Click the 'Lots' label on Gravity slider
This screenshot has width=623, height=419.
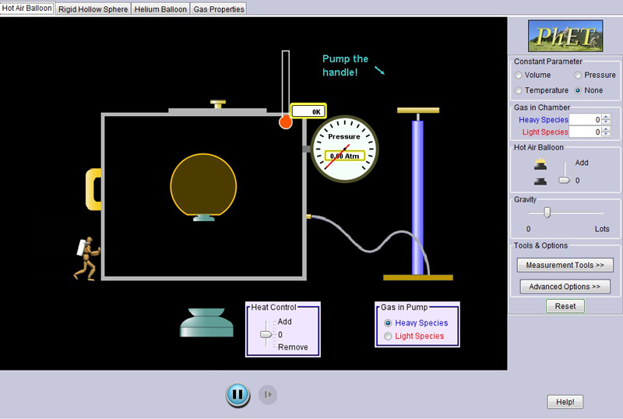602,229
